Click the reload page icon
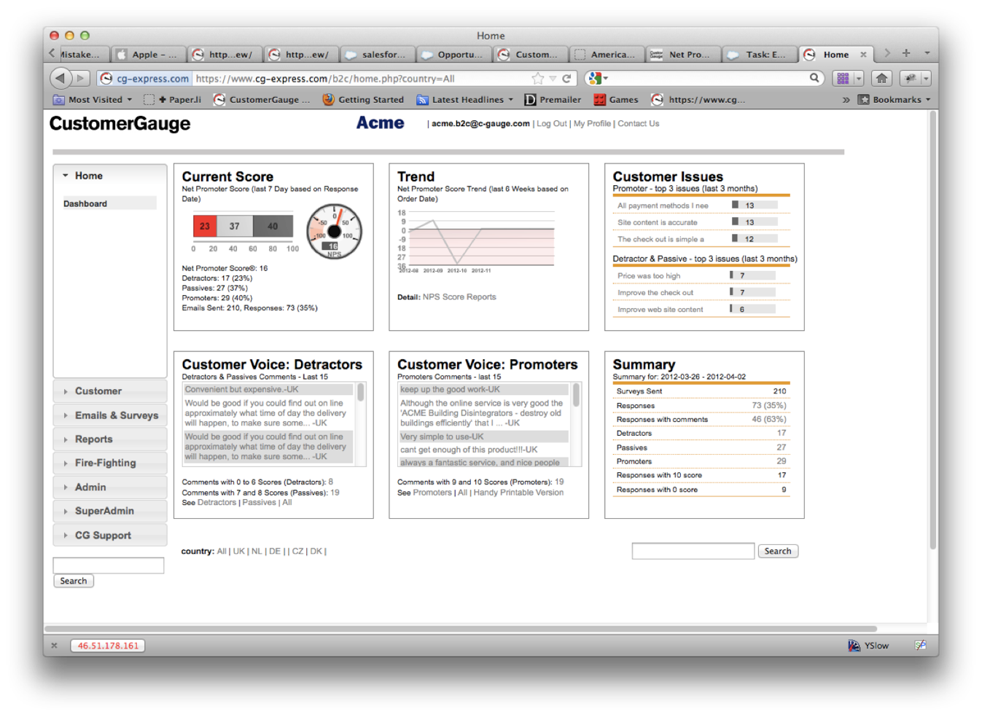This screenshot has height=717, width=982. (566, 78)
